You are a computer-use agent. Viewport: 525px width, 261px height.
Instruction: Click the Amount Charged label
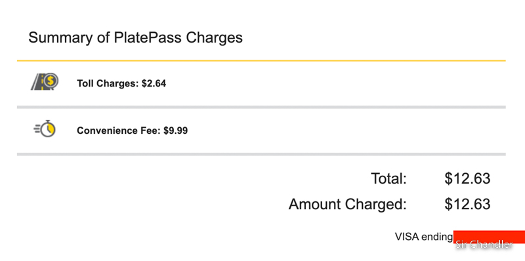348,204
